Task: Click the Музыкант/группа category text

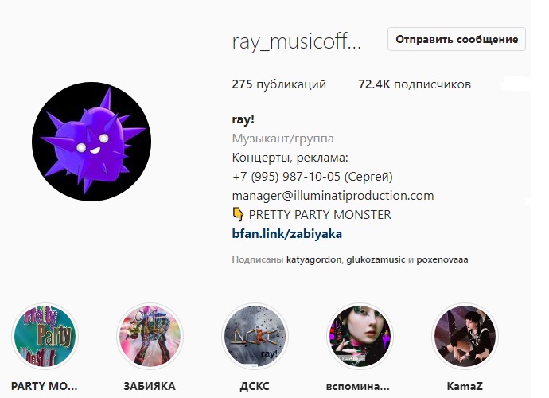Action: 283,139
